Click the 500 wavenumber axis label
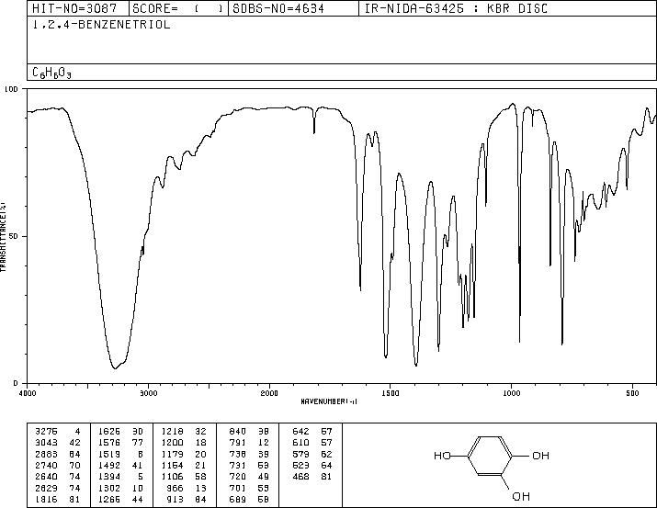This screenshot has width=657, height=508. tap(632, 393)
